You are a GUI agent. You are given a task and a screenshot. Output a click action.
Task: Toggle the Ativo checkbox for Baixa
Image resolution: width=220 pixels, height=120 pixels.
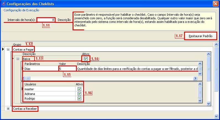86,59
